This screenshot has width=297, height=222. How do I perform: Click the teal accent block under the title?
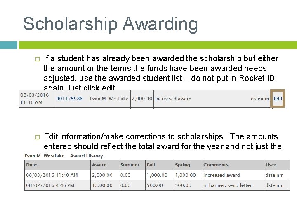(x=8, y=45)
